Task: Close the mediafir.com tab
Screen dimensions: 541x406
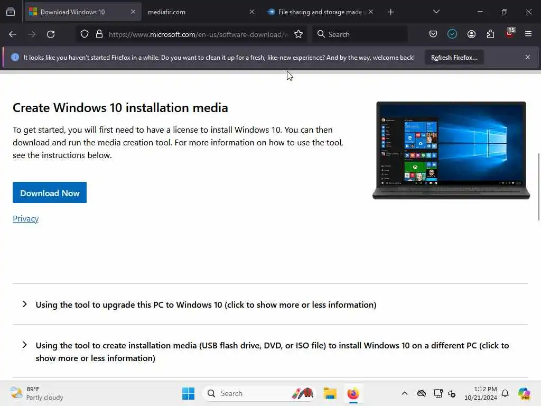Action: point(252,12)
